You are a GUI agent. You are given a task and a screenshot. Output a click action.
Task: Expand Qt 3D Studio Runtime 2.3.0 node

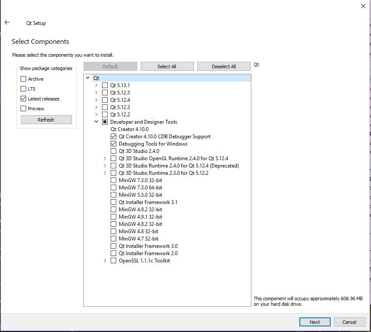[105, 173]
